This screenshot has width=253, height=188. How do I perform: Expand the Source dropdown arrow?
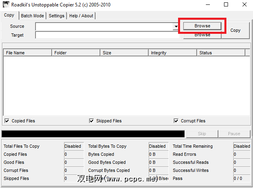(176, 27)
